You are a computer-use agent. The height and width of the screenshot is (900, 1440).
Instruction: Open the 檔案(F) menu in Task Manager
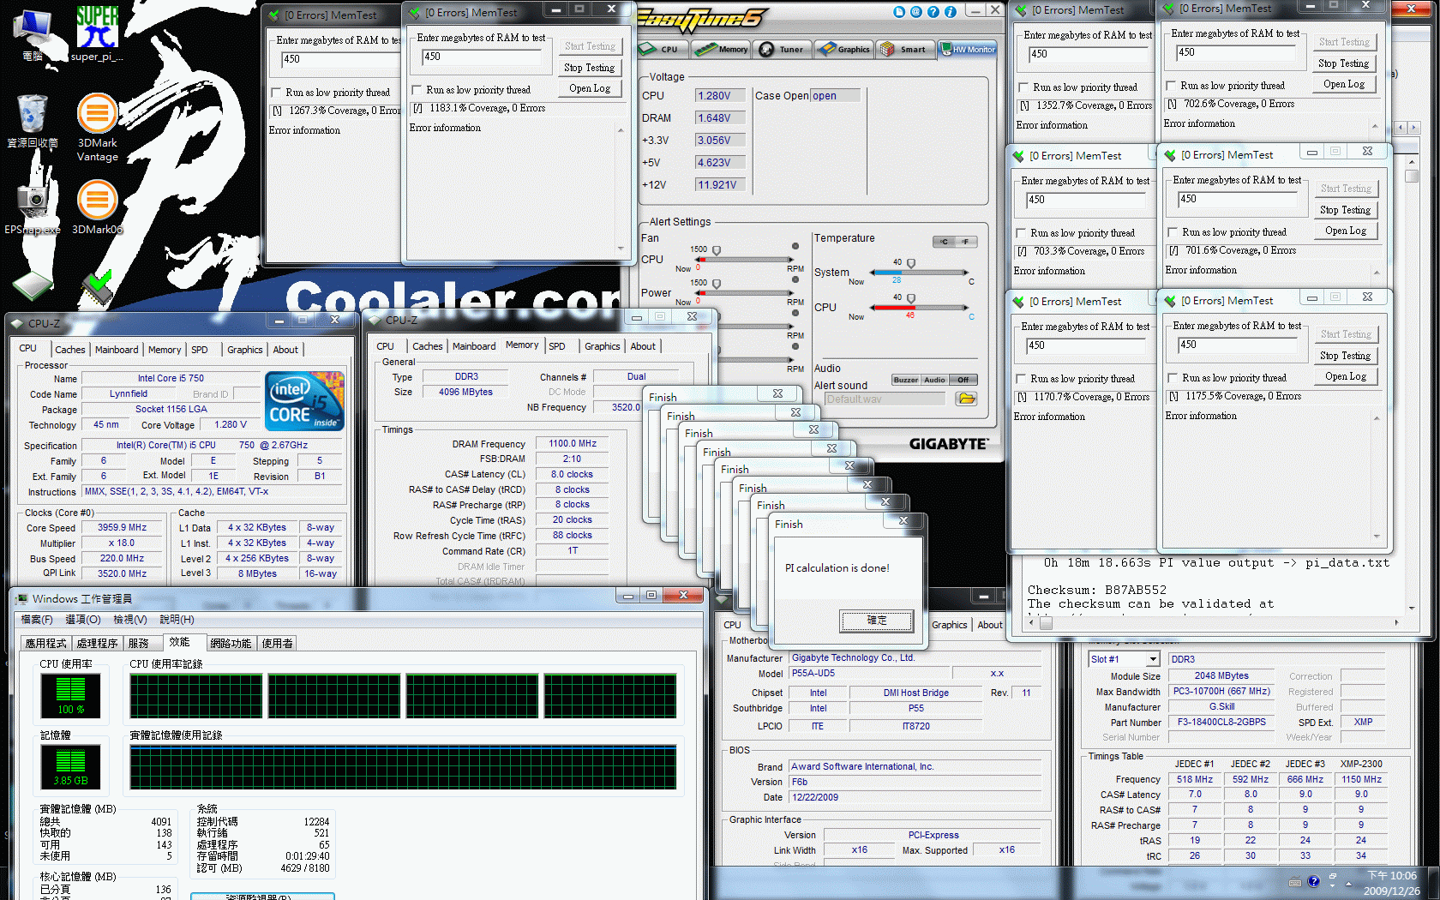[37, 619]
